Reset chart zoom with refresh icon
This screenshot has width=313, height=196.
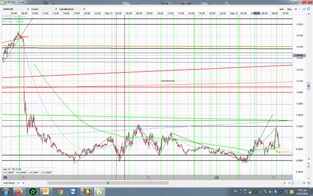308,183
